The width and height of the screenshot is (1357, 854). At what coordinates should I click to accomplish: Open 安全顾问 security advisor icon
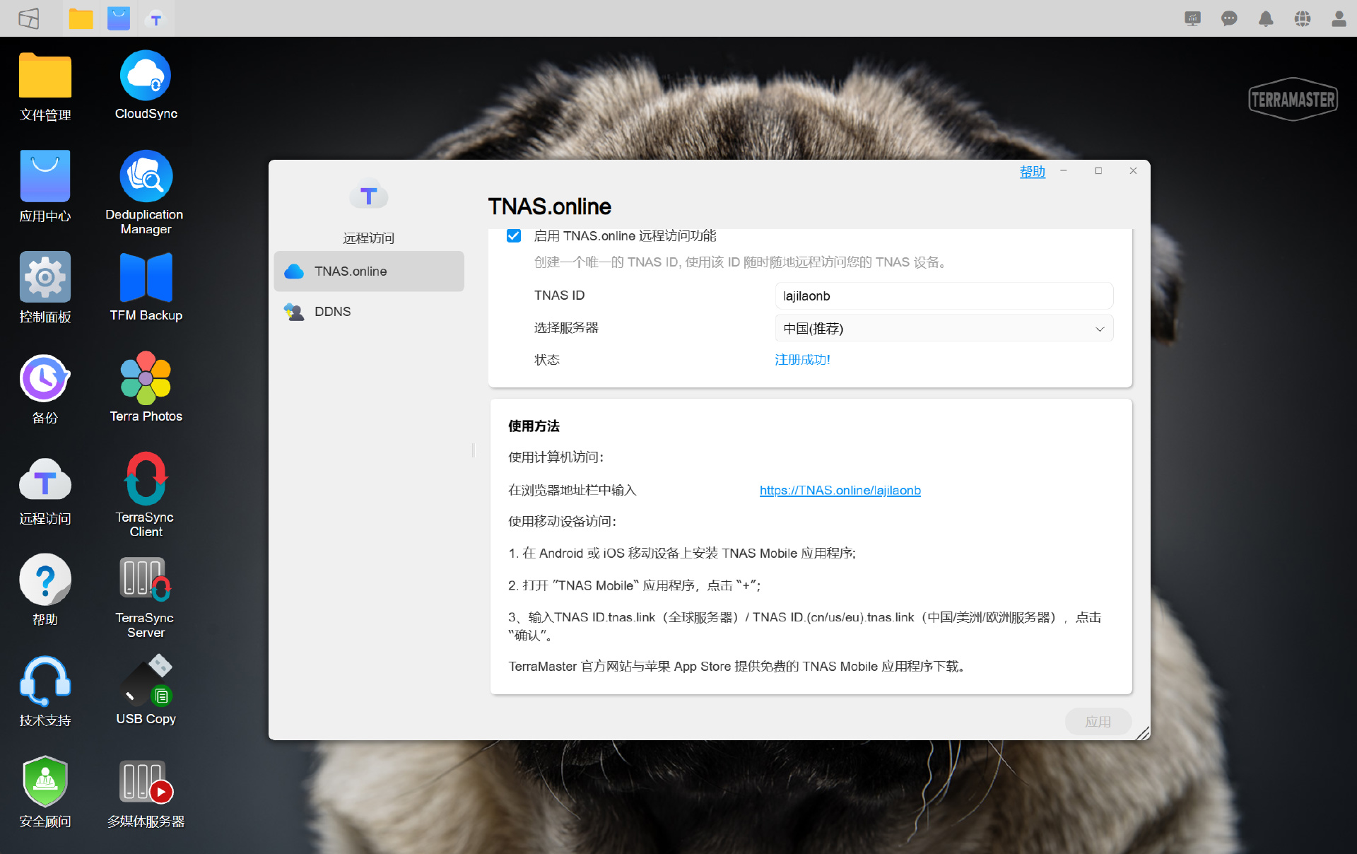click(45, 782)
